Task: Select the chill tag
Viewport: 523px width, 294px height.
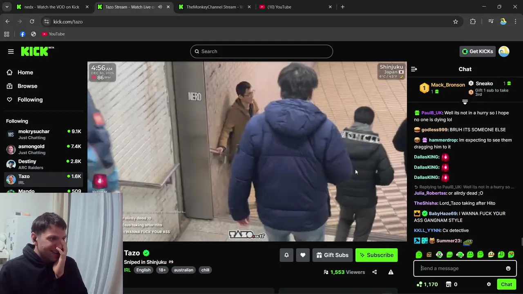Action: 205,270
